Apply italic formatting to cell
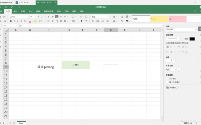The height and width of the screenshot is (125, 201). tap(14, 21)
